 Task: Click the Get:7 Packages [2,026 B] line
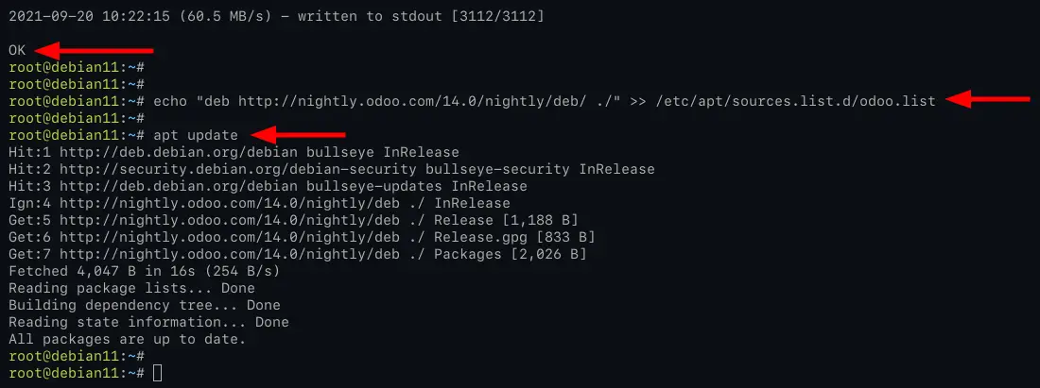pyautogui.click(x=298, y=254)
